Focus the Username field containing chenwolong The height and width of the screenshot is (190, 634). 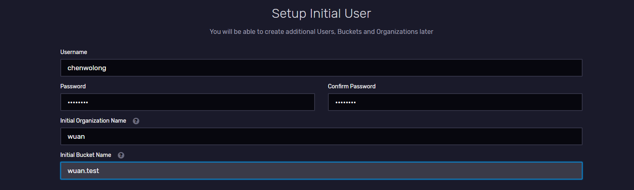321,68
